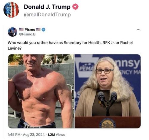Open the @realDonaldTrump handle link
Image resolution: width=149 pixels, height=140 pixels.
(x=47, y=15)
